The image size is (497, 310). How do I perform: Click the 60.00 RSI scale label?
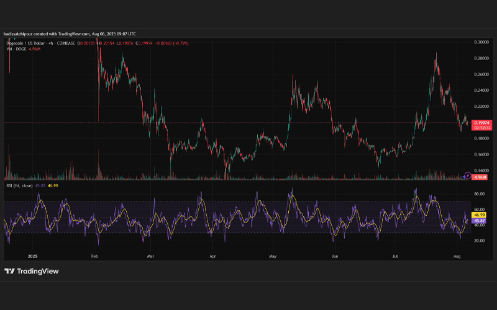click(x=479, y=210)
